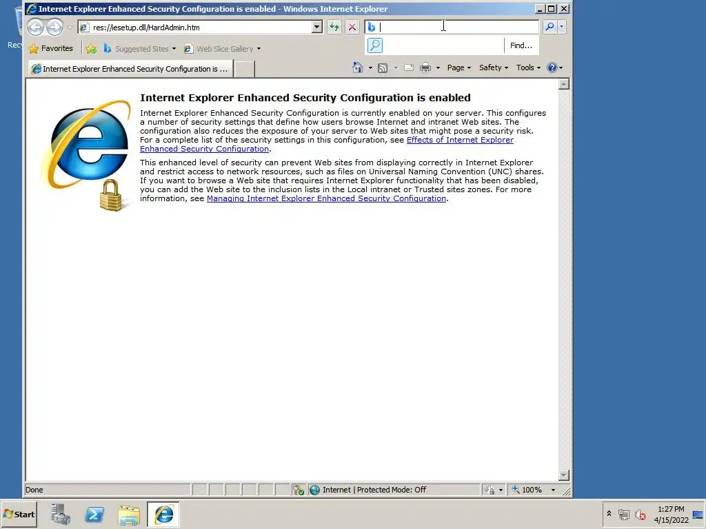Expand the Feeds dropdown arrow

click(396, 68)
